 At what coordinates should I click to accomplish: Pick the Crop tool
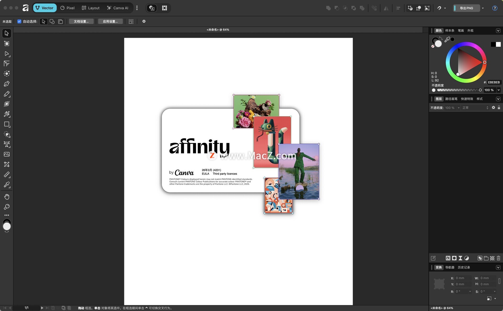coord(7,164)
